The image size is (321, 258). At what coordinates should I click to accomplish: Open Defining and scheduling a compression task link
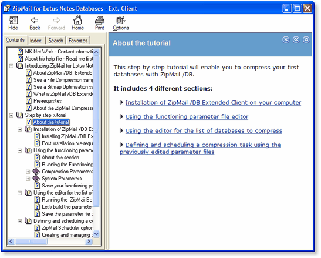200,148
